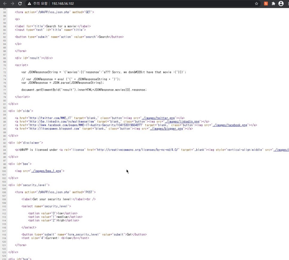Reload the current page
This screenshot has height=260, width=289.
[x=20, y=4]
